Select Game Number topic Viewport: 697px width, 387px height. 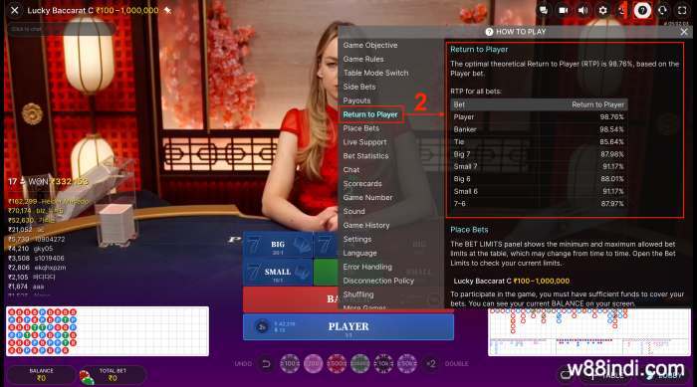[367, 197]
